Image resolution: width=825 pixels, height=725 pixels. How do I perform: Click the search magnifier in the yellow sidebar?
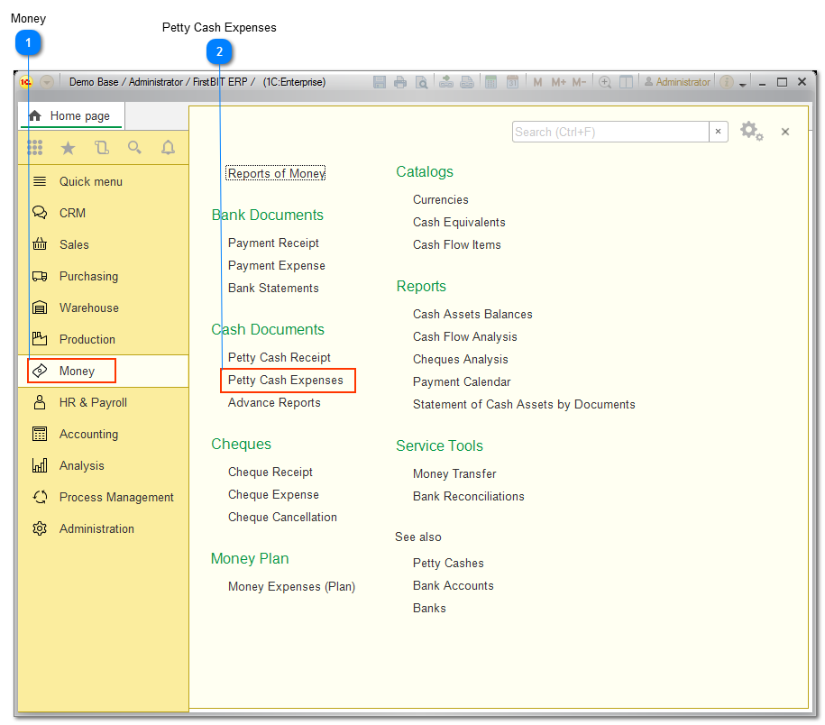click(x=134, y=148)
